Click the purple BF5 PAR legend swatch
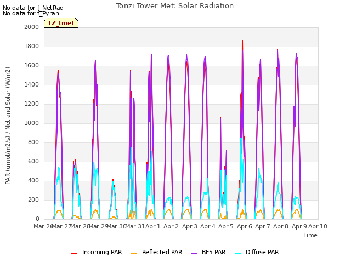Viewport: 351px width, 263px height. coord(194,253)
